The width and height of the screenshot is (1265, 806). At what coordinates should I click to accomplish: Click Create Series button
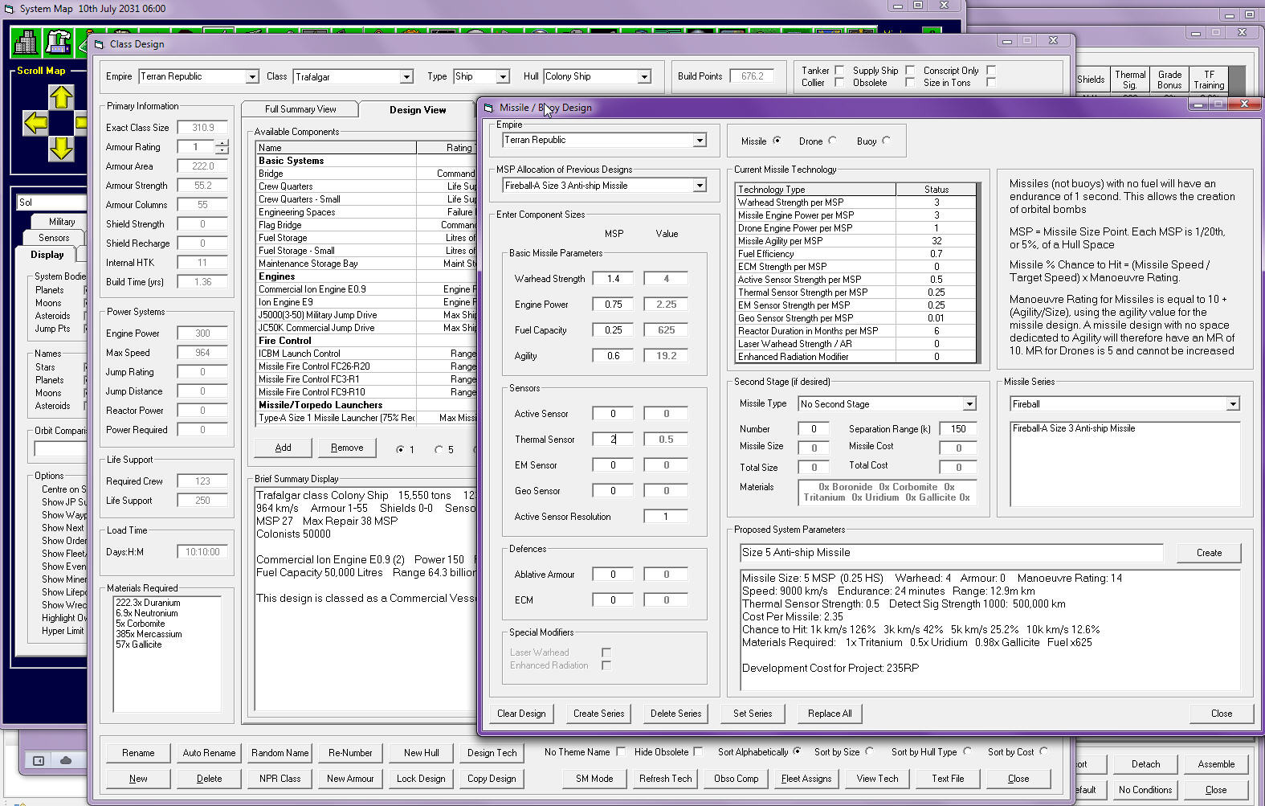click(x=598, y=714)
